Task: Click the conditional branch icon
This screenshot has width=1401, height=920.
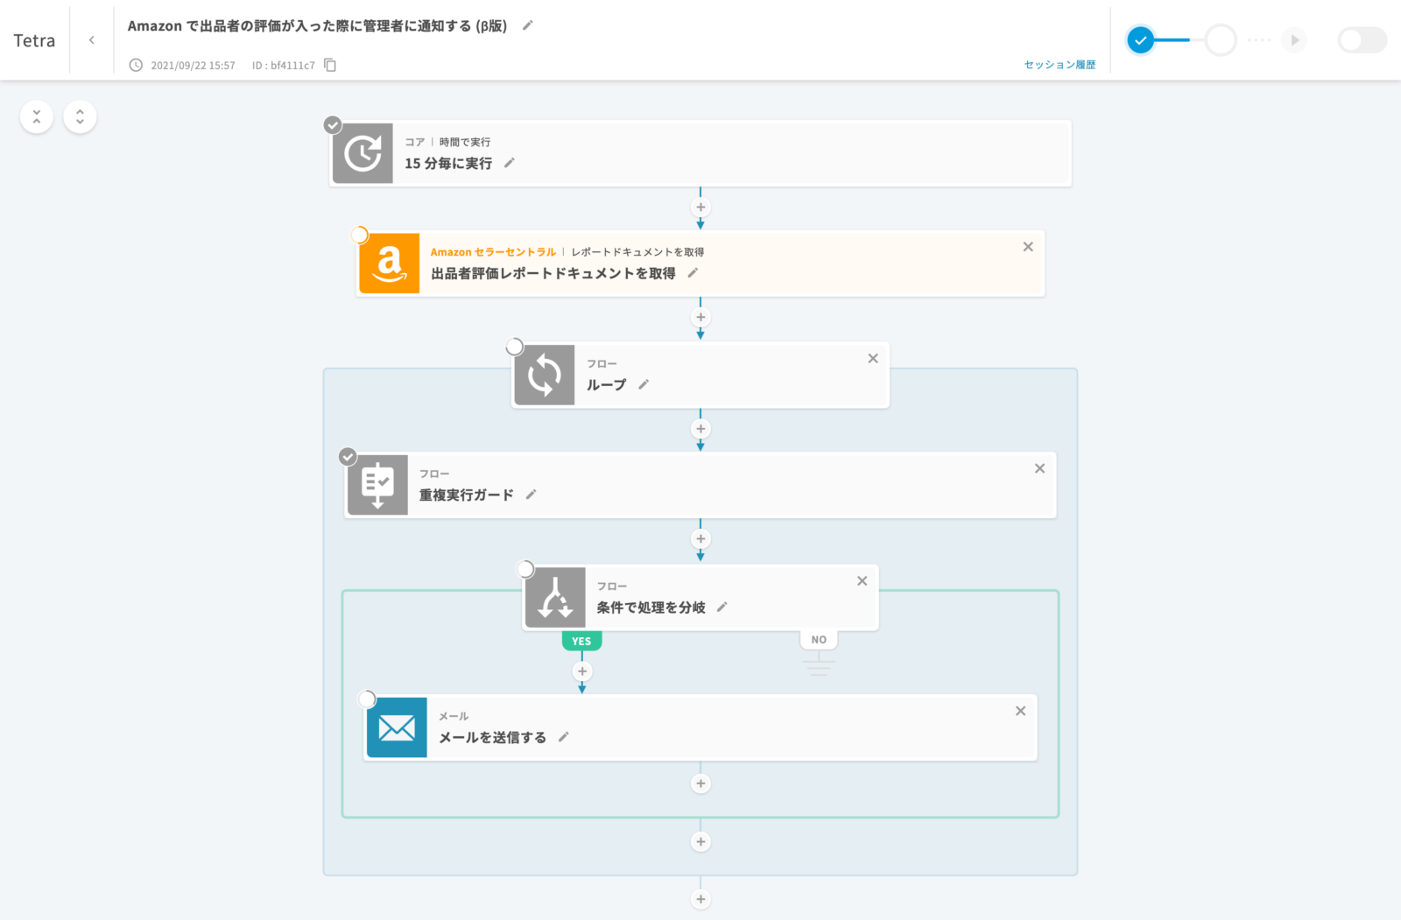Action: point(555,598)
